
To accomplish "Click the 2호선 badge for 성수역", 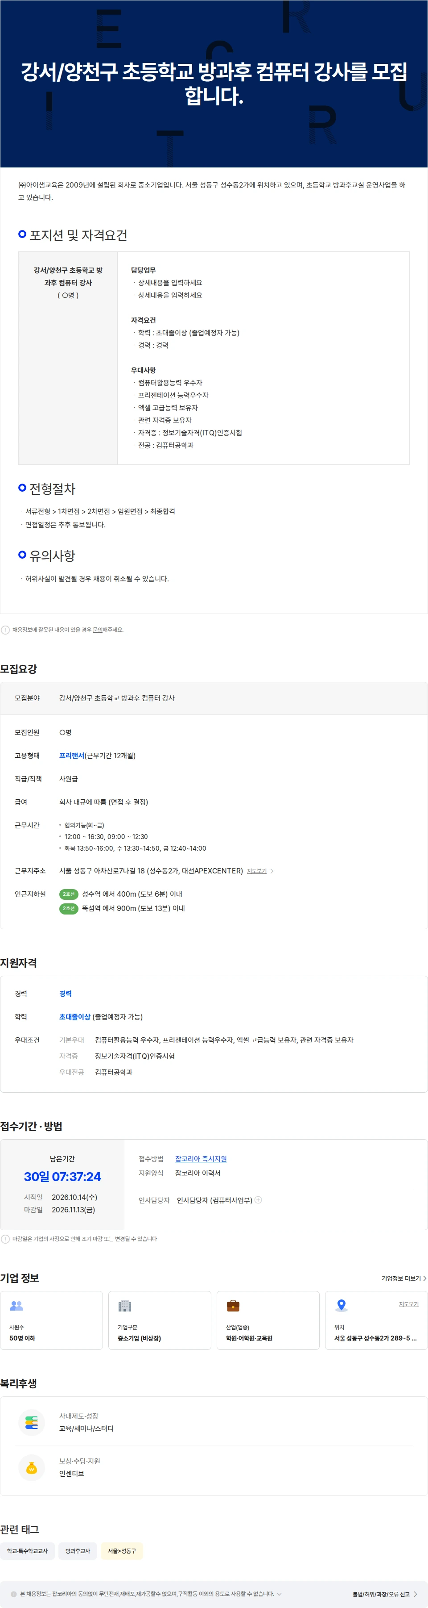I will click(69, 894).
